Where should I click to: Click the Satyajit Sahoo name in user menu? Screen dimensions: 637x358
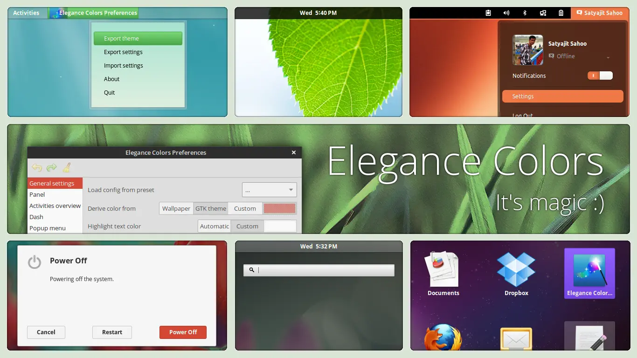[x=568, y=43]
